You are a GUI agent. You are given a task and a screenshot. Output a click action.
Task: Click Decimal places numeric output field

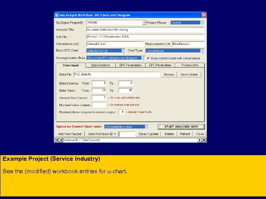point(122,112)
